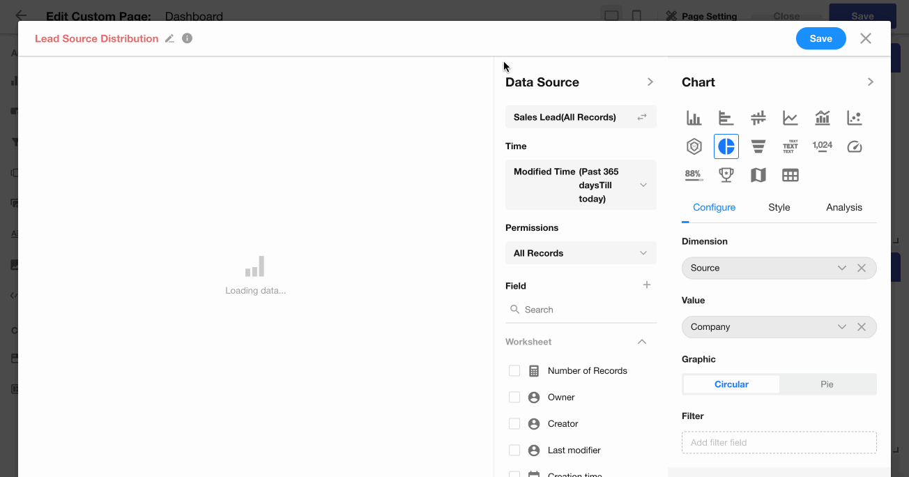Tick the Owner field checkbox
909x477 pixels.
click(514, 397)
